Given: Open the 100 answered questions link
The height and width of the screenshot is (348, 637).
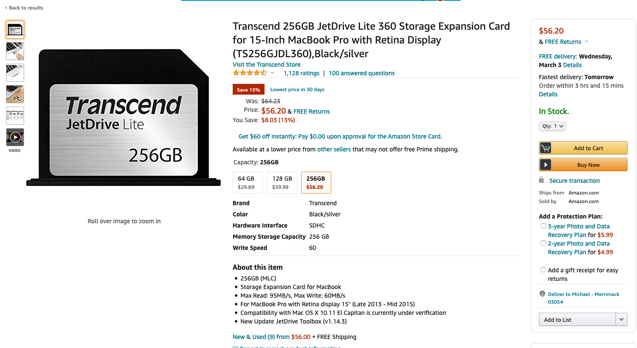Looking at the screenshot, I should pos(362,73).
